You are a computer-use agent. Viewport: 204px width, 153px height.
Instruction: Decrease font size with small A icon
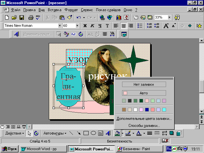(x=174, y=25)
